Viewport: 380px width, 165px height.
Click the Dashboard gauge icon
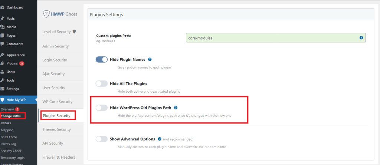[2, 7]
